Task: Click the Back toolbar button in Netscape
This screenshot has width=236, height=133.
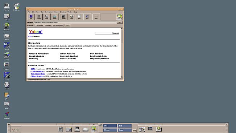Action: [31, 17]
